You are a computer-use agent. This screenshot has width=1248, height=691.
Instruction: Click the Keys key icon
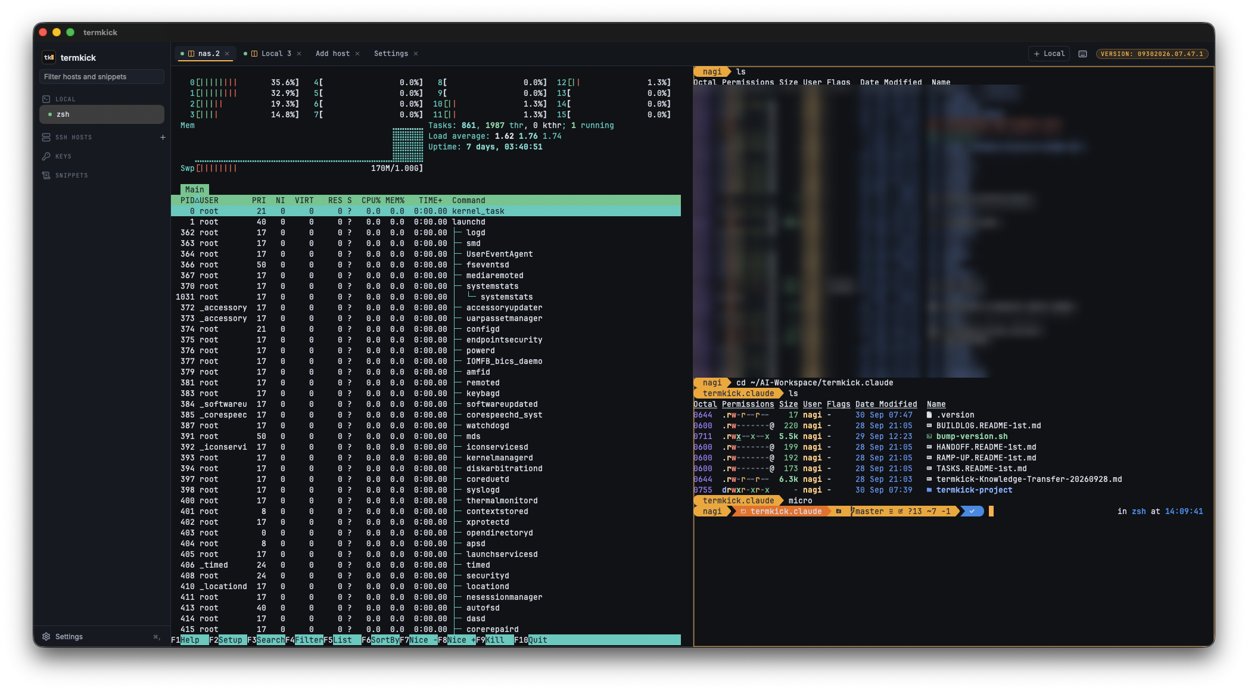[x=46, y=156]
